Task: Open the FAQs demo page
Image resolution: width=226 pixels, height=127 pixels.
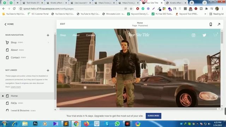Action: tap(14, 103)
